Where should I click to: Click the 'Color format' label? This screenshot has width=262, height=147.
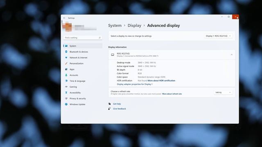[123, 73]
